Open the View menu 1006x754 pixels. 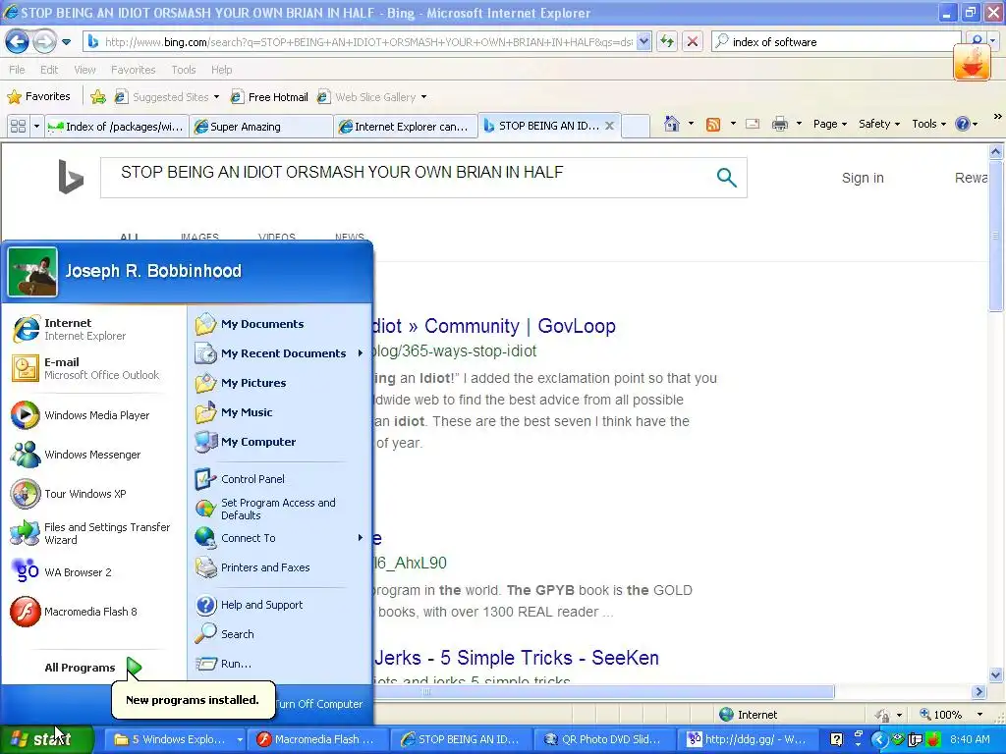point(84,70)
